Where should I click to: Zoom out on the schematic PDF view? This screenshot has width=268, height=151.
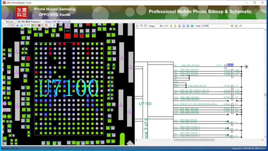tap(188, 26)
